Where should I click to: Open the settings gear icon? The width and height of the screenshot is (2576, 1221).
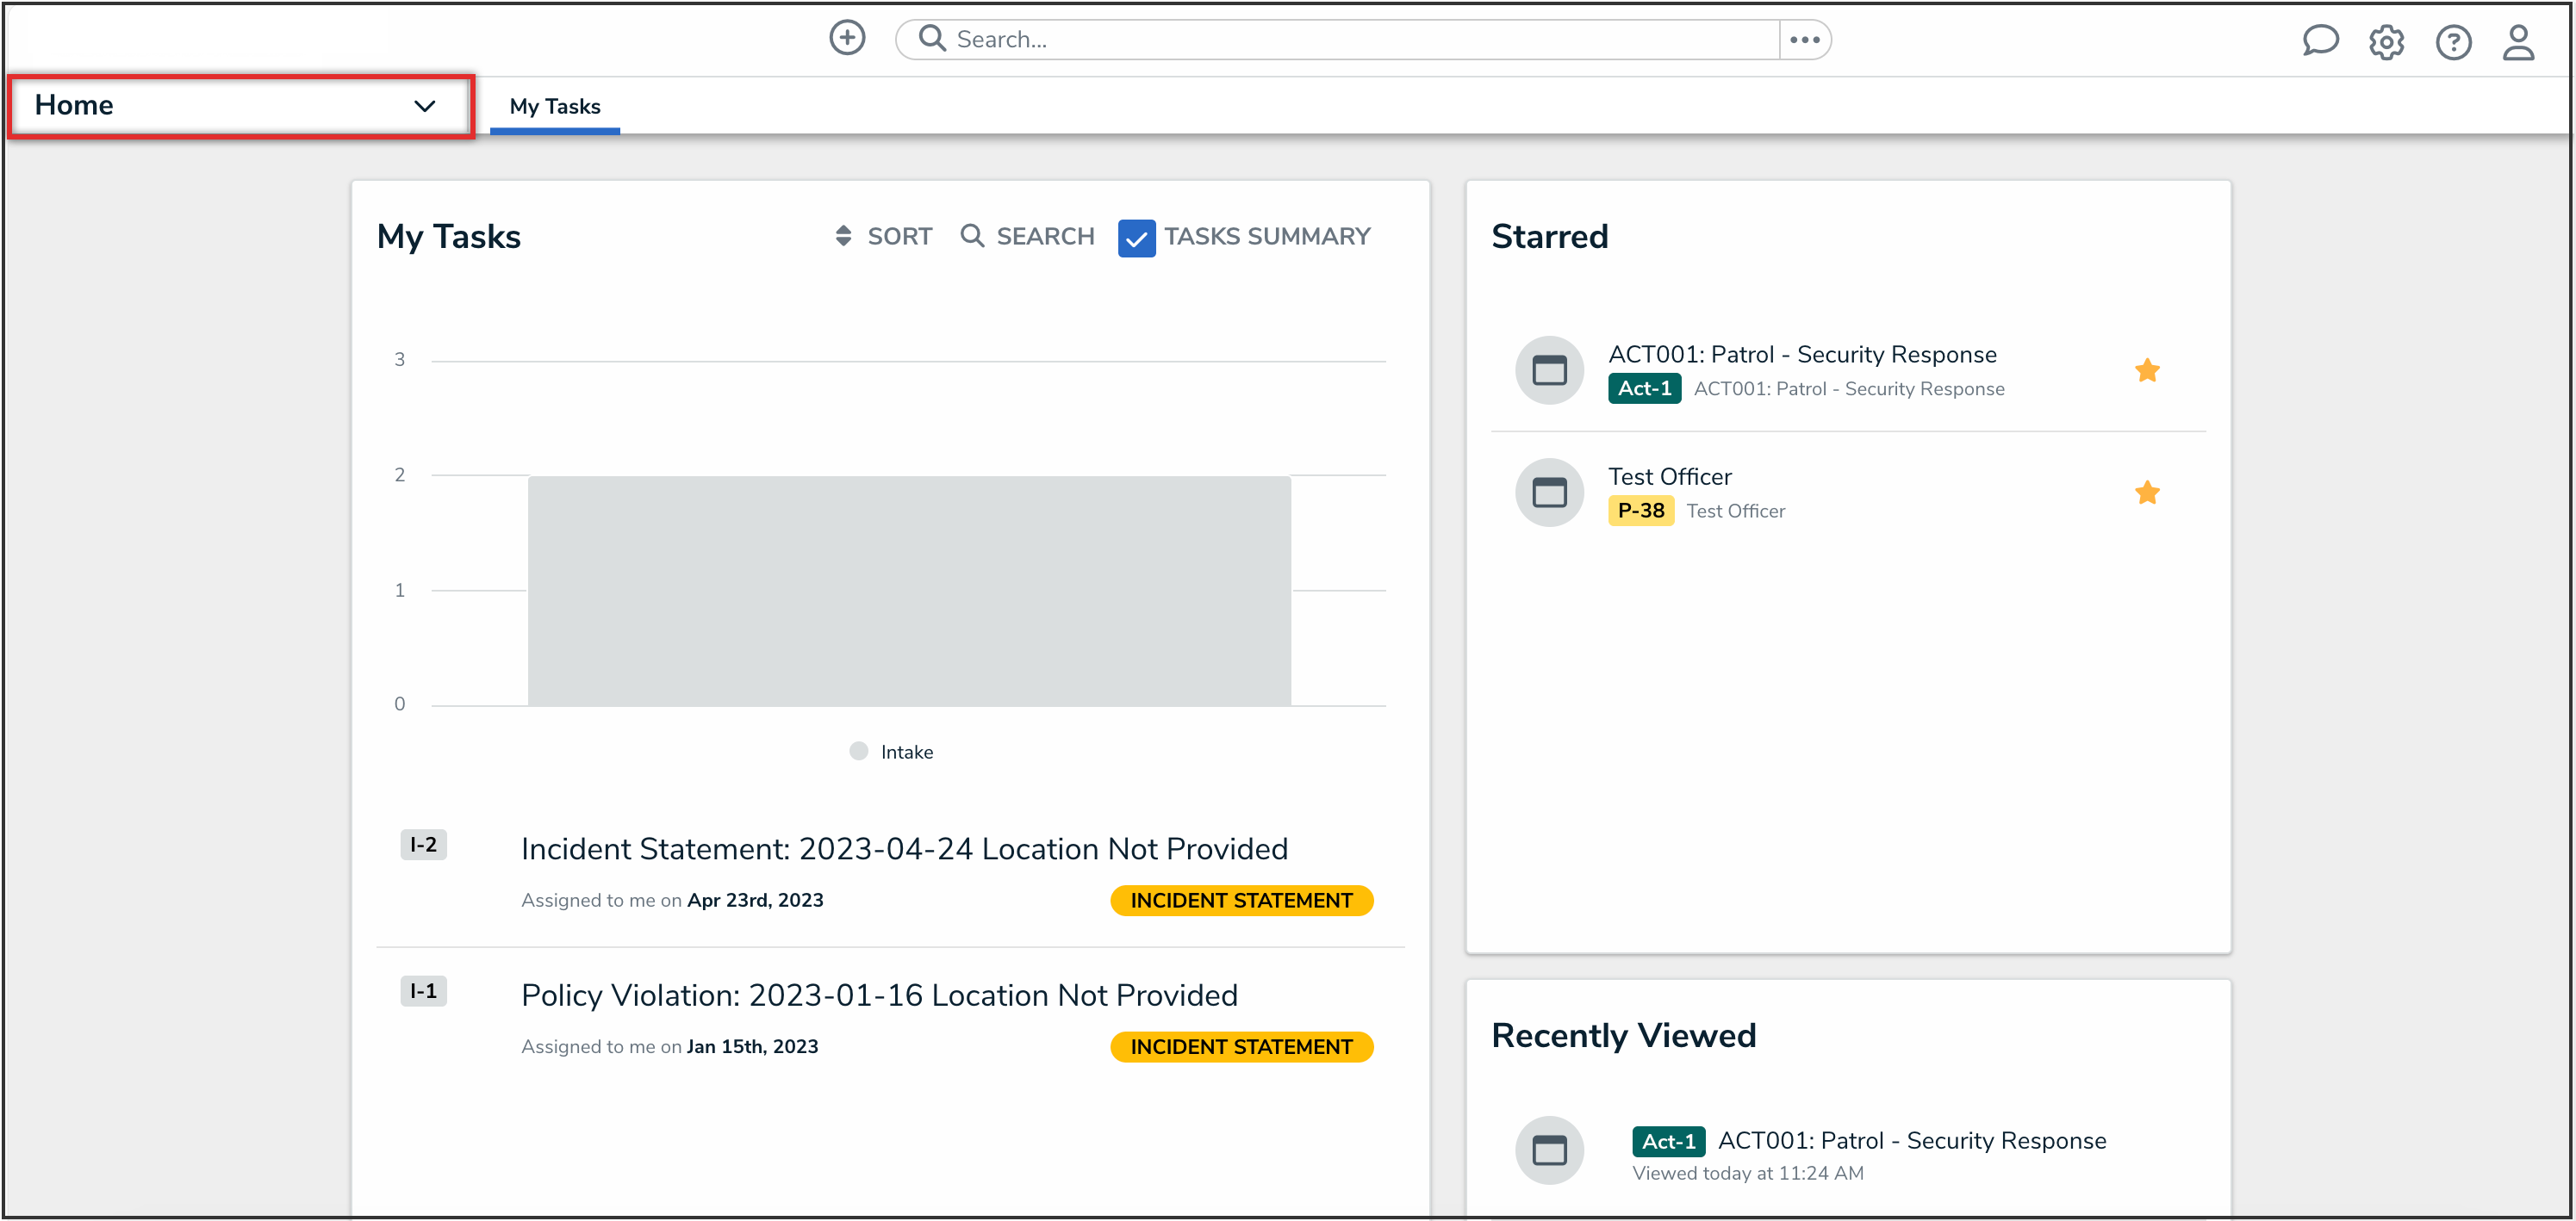coord(2385,42)
